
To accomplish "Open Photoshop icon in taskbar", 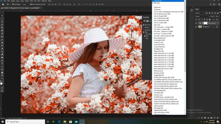I will (82, 122).
